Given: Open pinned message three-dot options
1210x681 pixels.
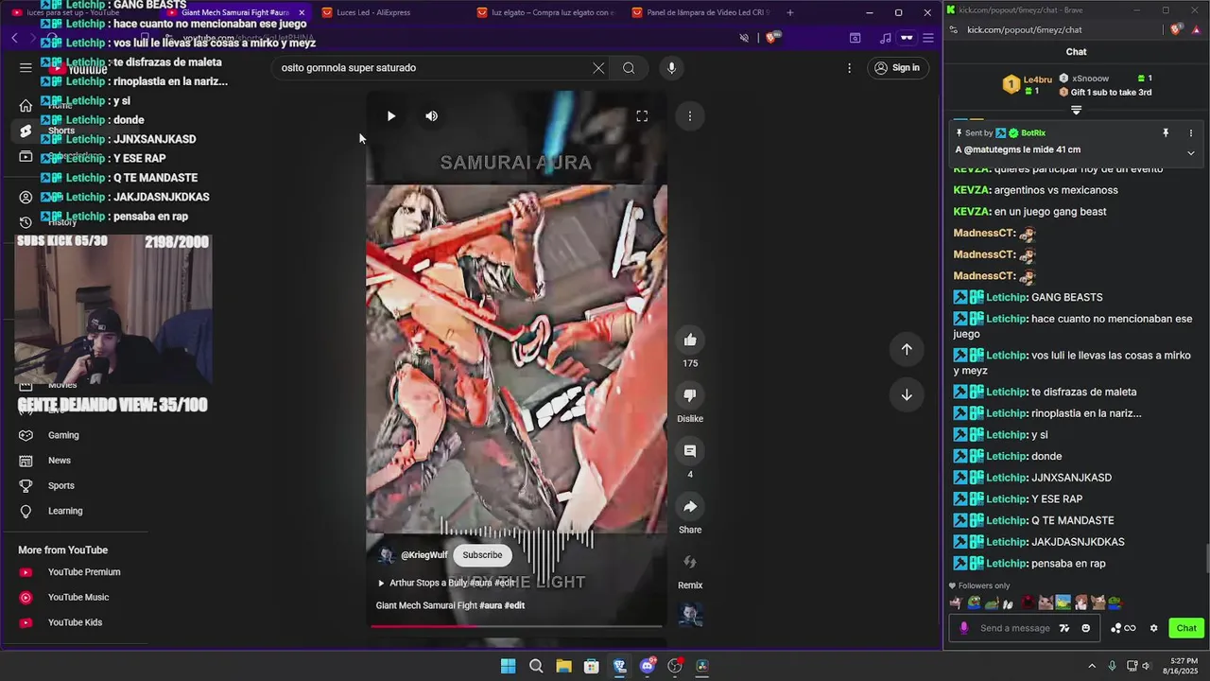Looking at the screenshot, I should pos(1191,133).
